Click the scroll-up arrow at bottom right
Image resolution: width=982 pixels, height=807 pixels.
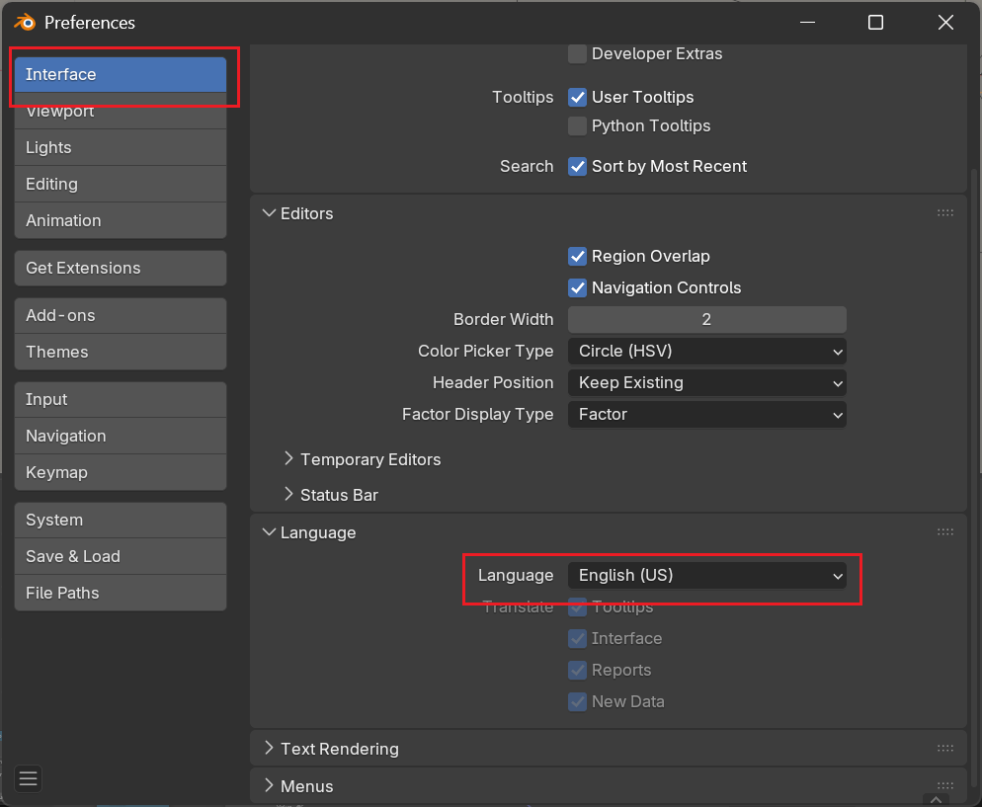[x=936, y=799]
